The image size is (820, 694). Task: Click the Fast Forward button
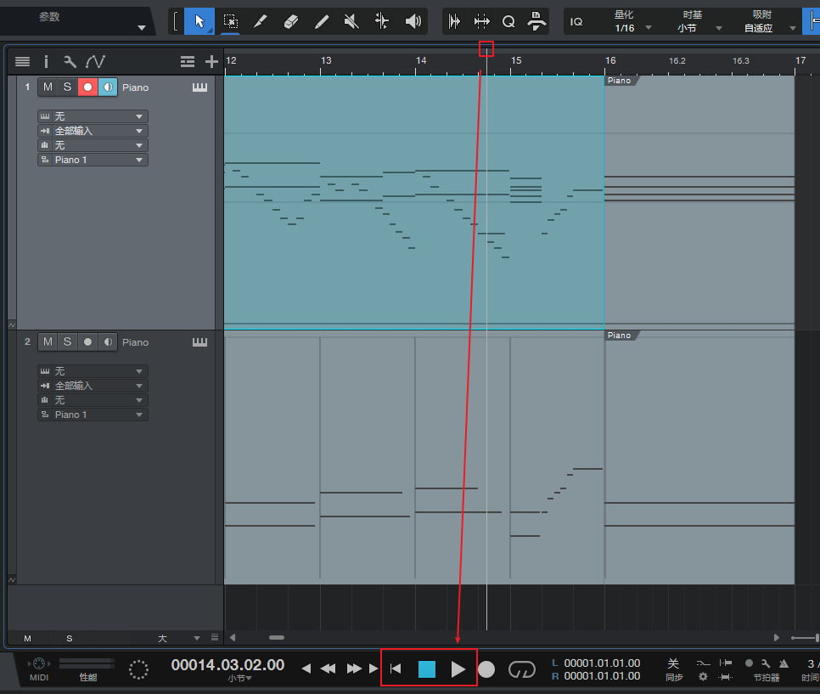[354, 669]
